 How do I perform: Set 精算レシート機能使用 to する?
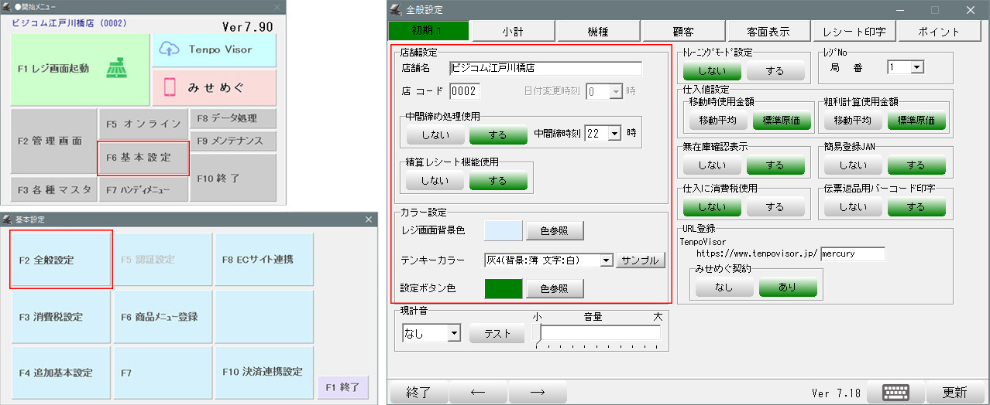click(x=498, y=180)
